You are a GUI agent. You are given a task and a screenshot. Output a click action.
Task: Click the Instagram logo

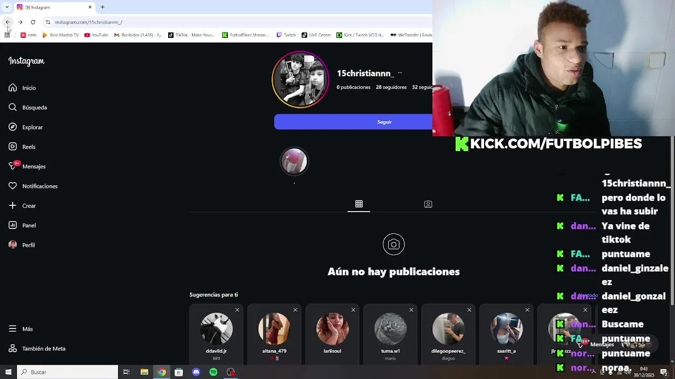point(26,61)
